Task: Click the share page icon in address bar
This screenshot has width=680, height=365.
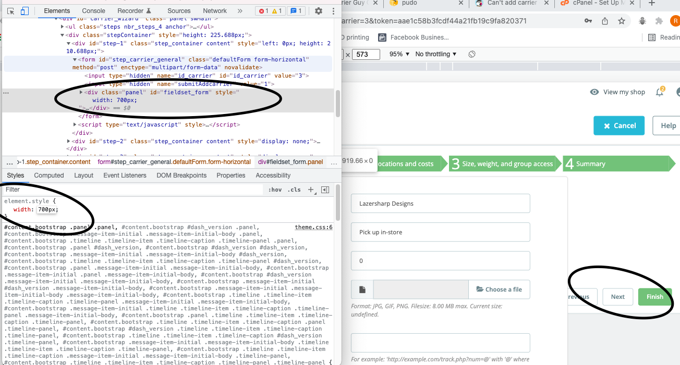Action: point(605,21)
